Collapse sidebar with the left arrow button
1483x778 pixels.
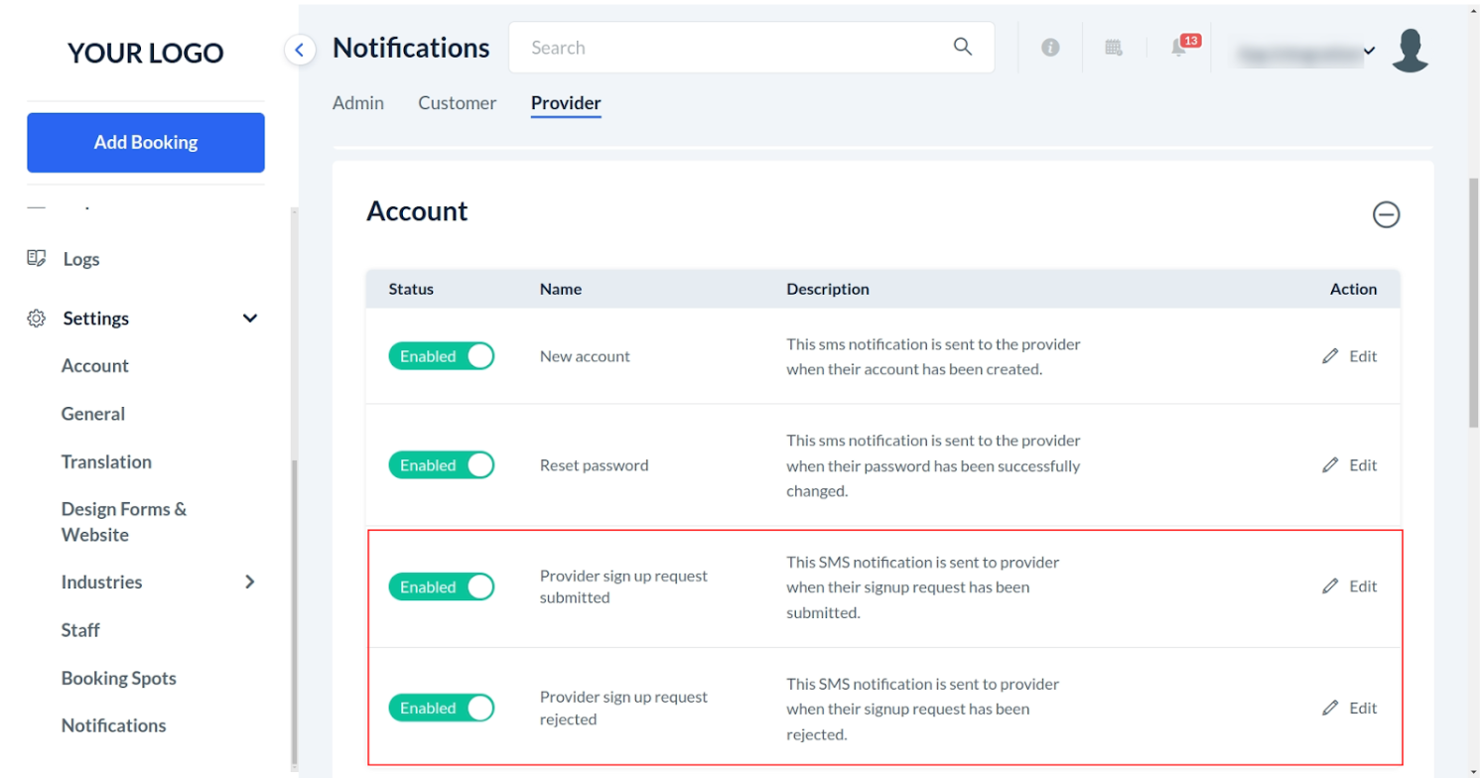point(300,49)
